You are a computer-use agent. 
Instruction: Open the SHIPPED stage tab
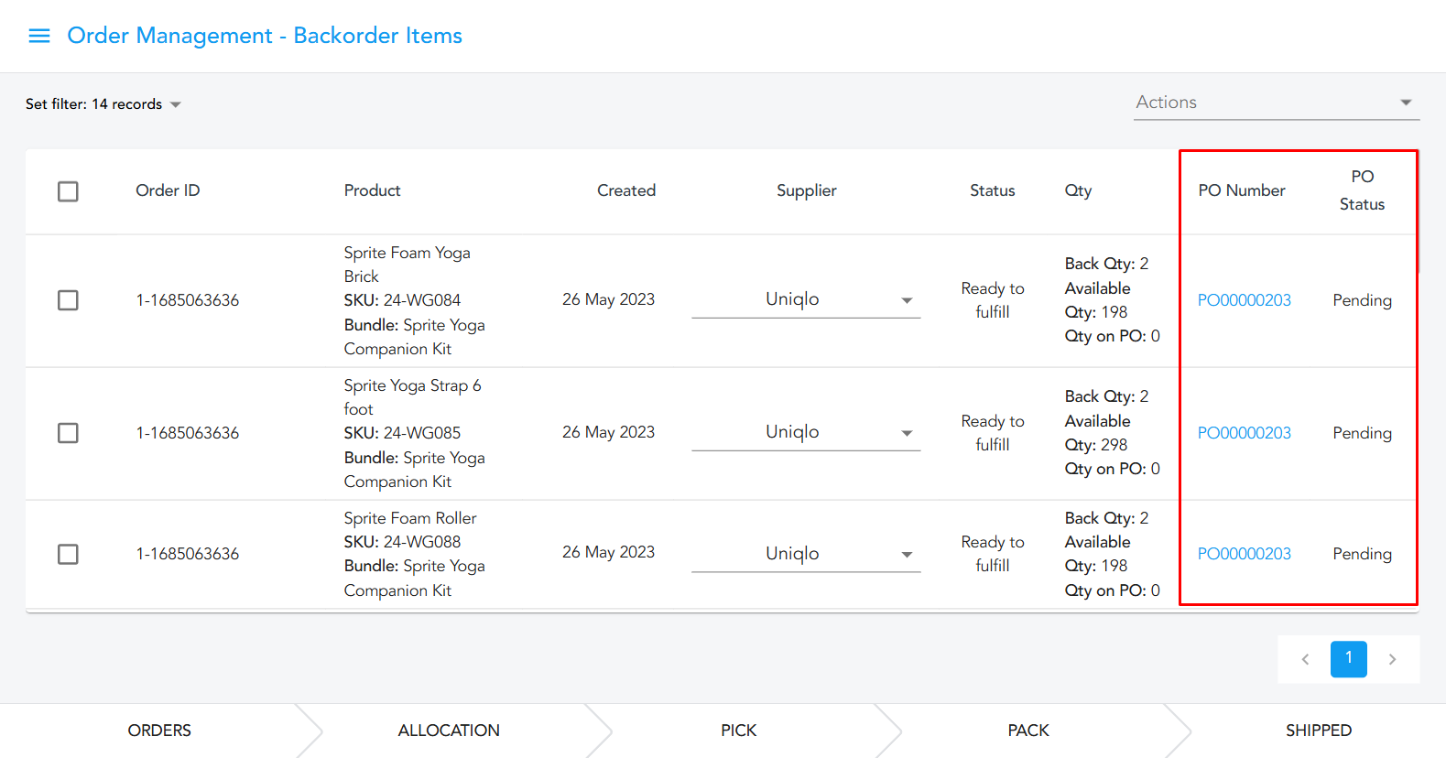1318,731
